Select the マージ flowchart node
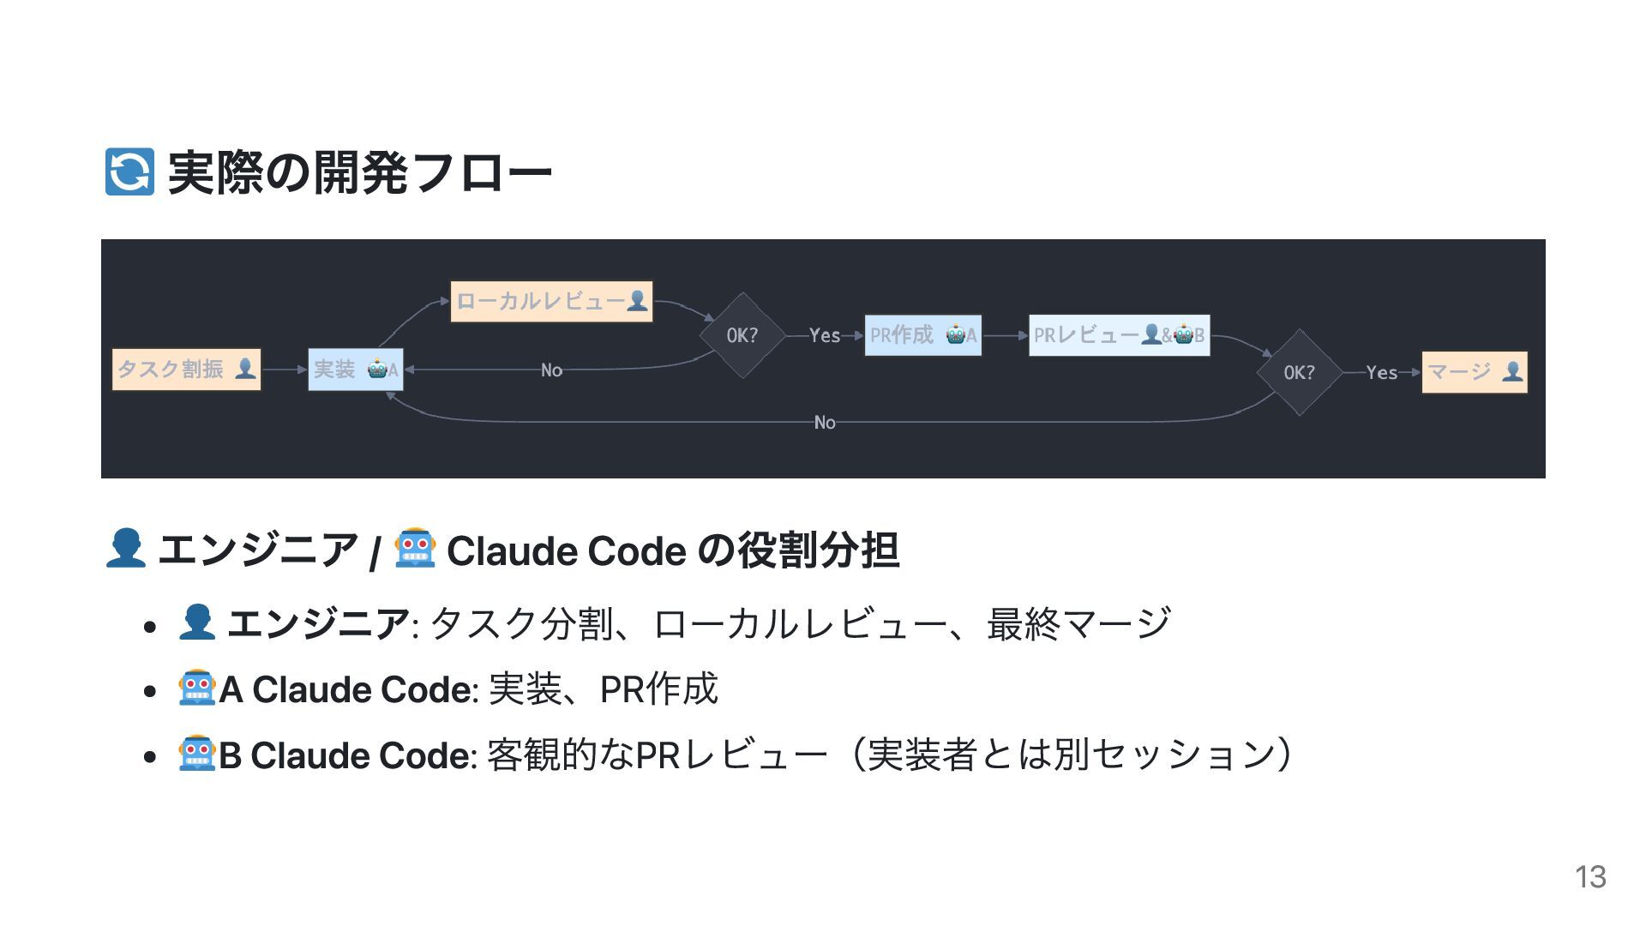1646x926 pixels. coord(1474,372)
